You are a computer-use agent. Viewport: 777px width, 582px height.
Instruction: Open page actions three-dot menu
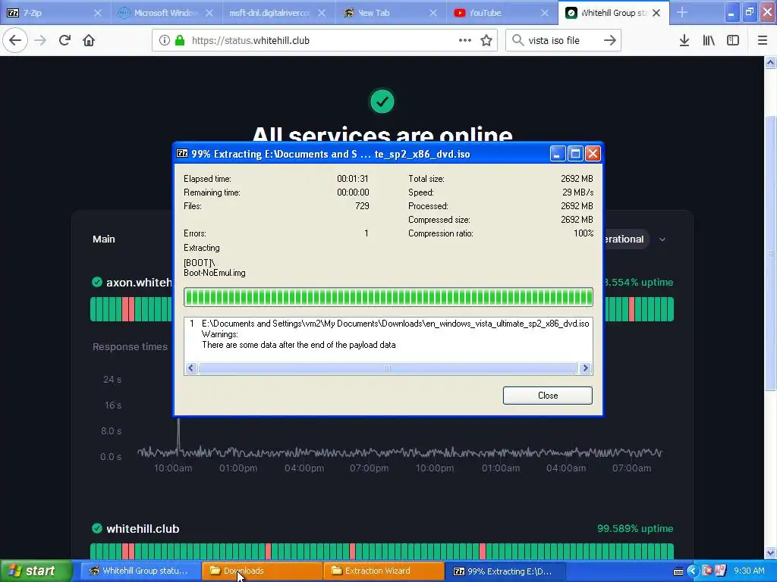point(465,41)
